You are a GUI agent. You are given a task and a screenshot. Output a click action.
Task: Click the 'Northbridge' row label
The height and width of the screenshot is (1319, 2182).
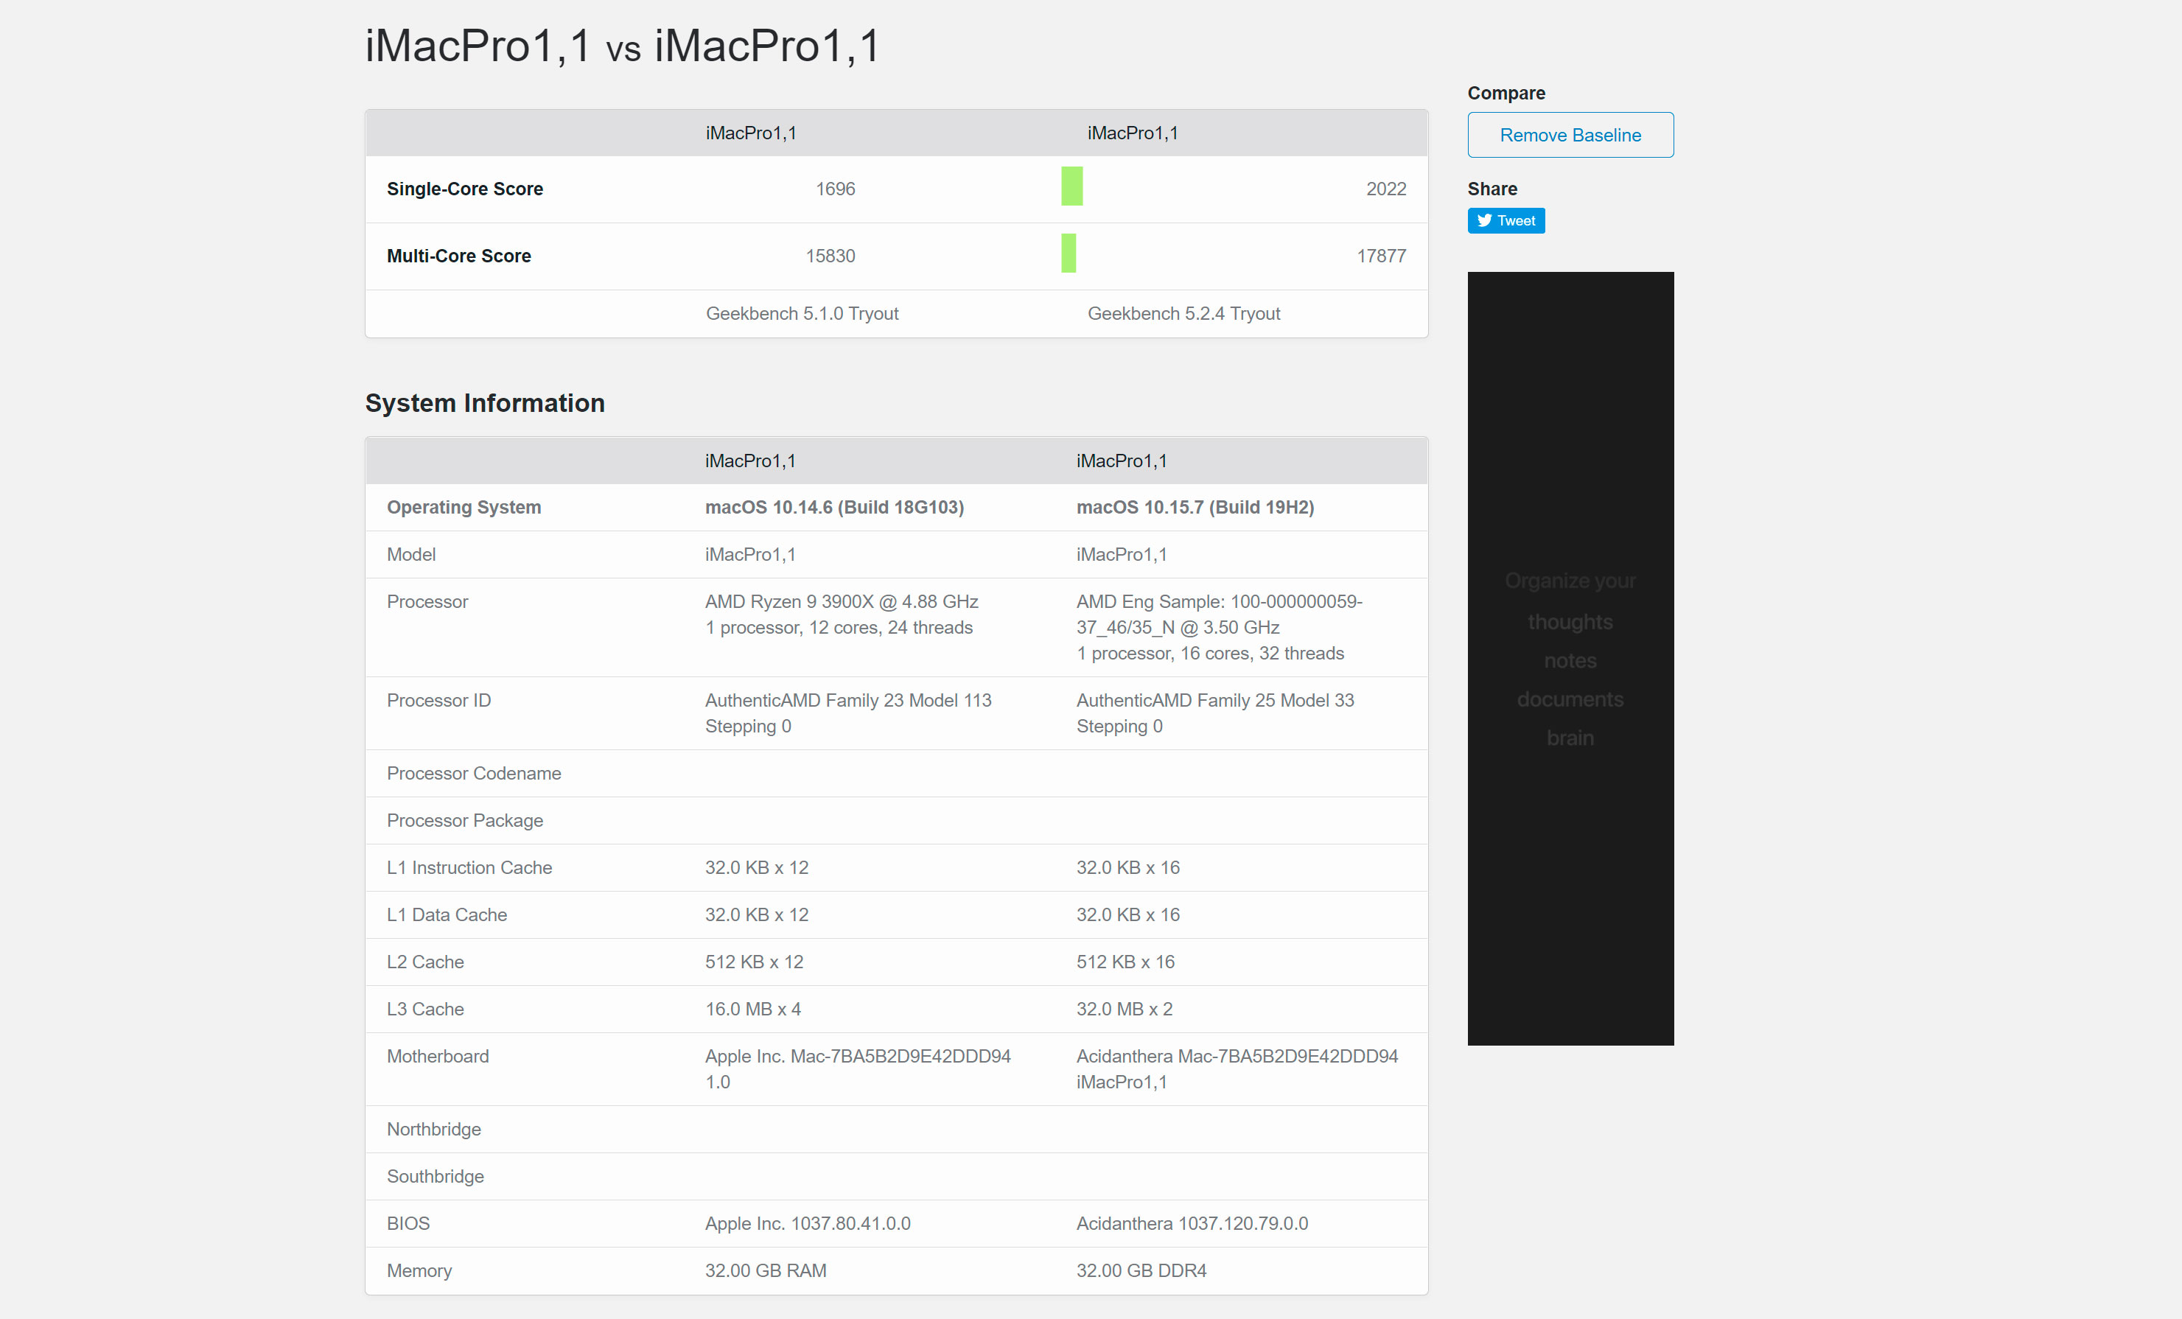(433, 1130)
